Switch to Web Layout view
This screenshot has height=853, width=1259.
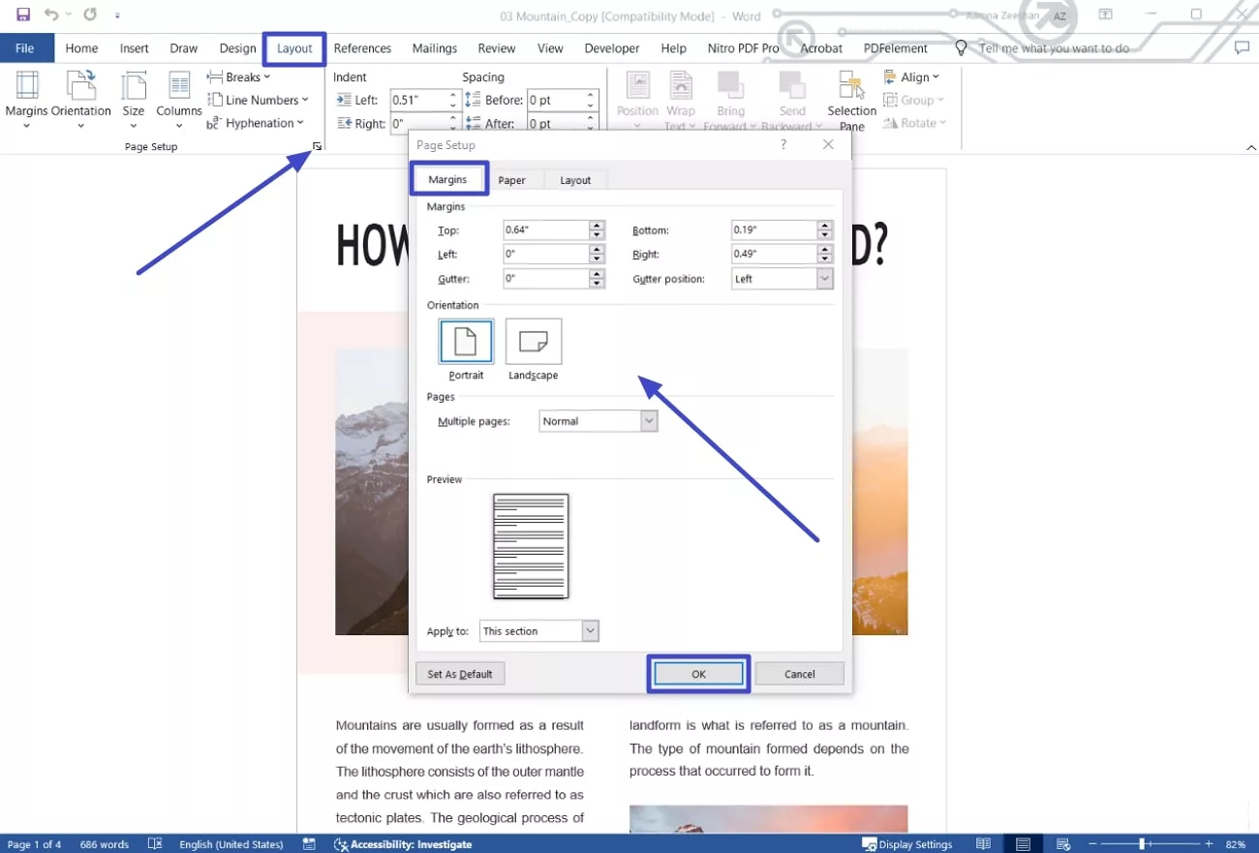[1062, 844]
